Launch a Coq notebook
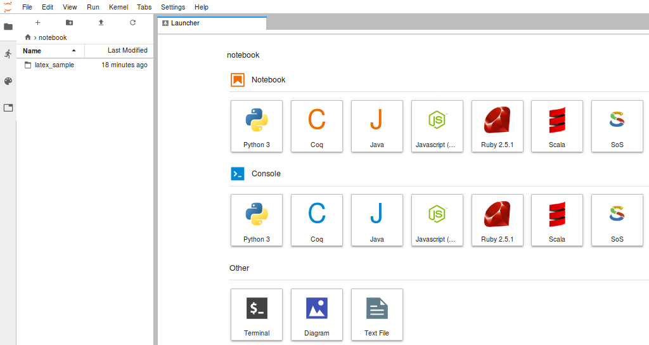Screen dimensions: 649x345 (317, 126)
